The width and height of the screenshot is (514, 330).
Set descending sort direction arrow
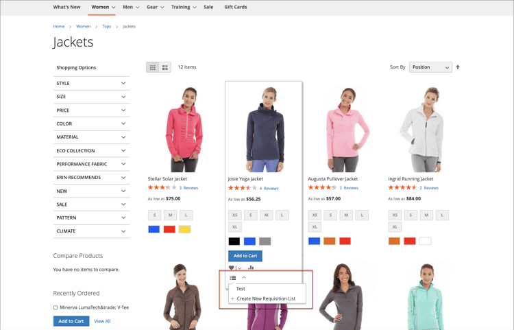coord(458,67)
